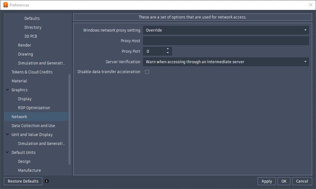Restore Defaults for all preferences
The width and height of the screenshot is (316, 189).
(x=23, y=181)
